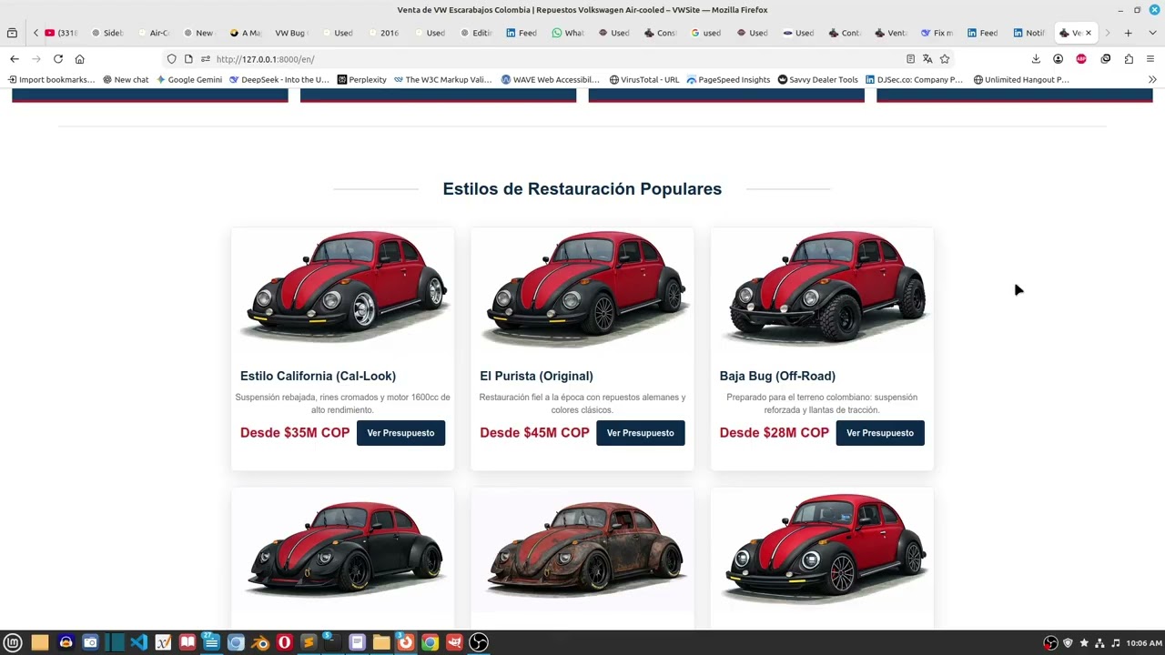Image resolution: width=1165 pixels, height=655 pixels.
Task: Open Savvy Dealer Tools bookmark
Action: tap(817, 80)
